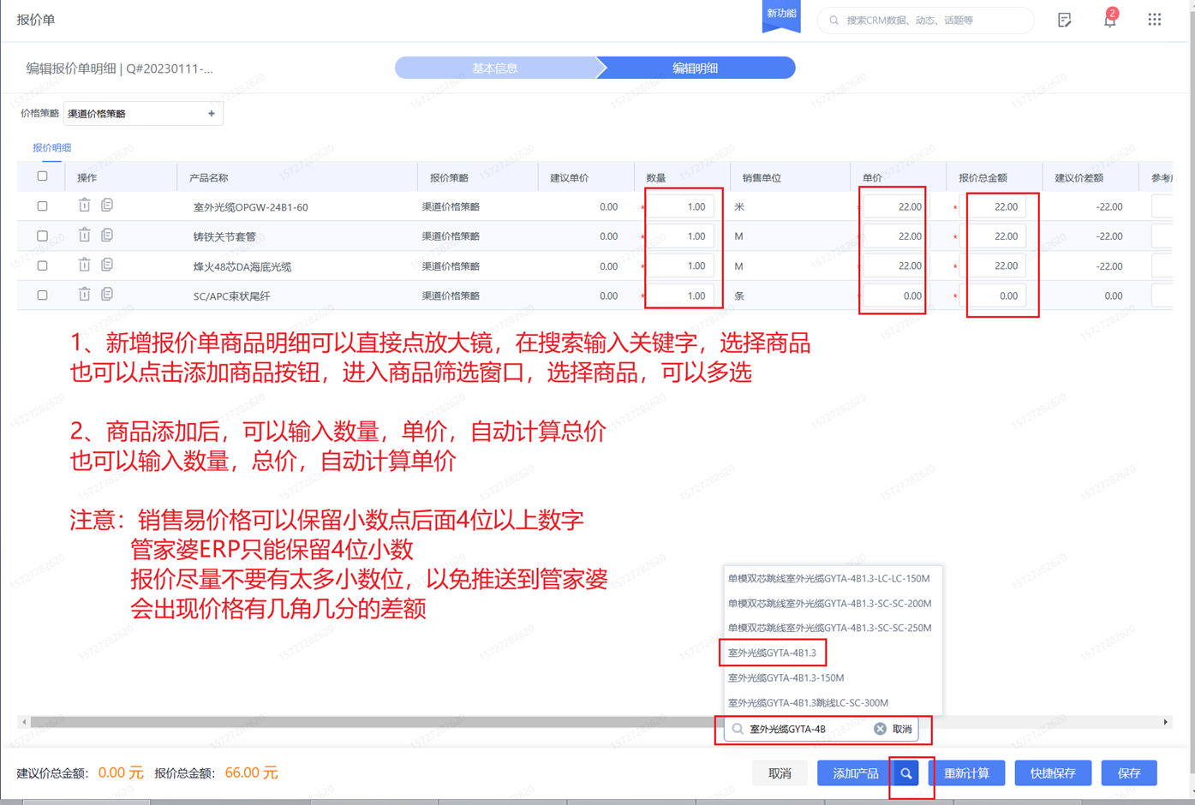Viewport: 1195px width, 805px height.
Task: Open the 渠道价格策略 price strategy selector
Action: (143, 113)
